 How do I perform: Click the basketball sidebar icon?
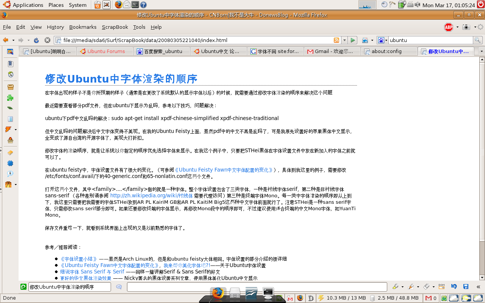tap(9, 184)
